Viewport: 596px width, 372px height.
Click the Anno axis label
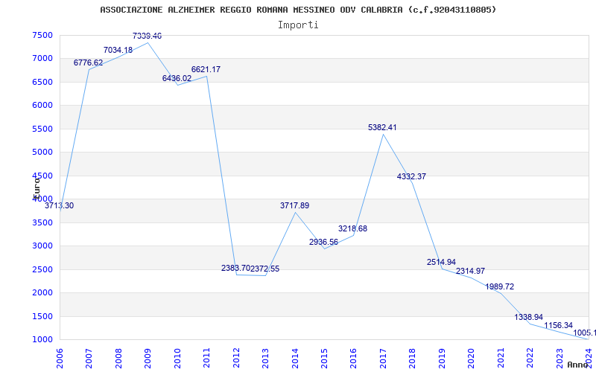[x=577, y=365]
